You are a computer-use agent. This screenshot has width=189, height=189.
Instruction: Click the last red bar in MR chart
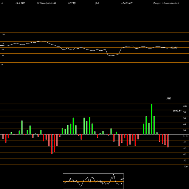168,141
